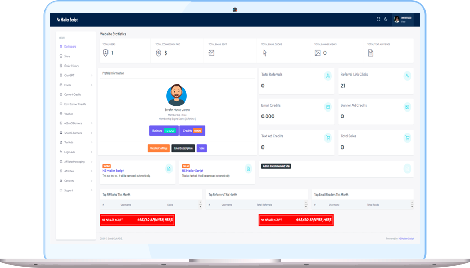Click the Banner Ad Credits image icon
This screenshot has width=470, height=268.
(407, 107)
